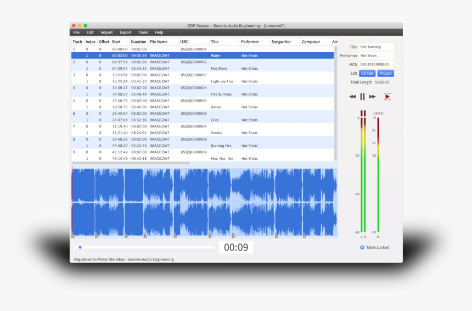Click the duration cell 06:46:06

[x=139, y=107]
